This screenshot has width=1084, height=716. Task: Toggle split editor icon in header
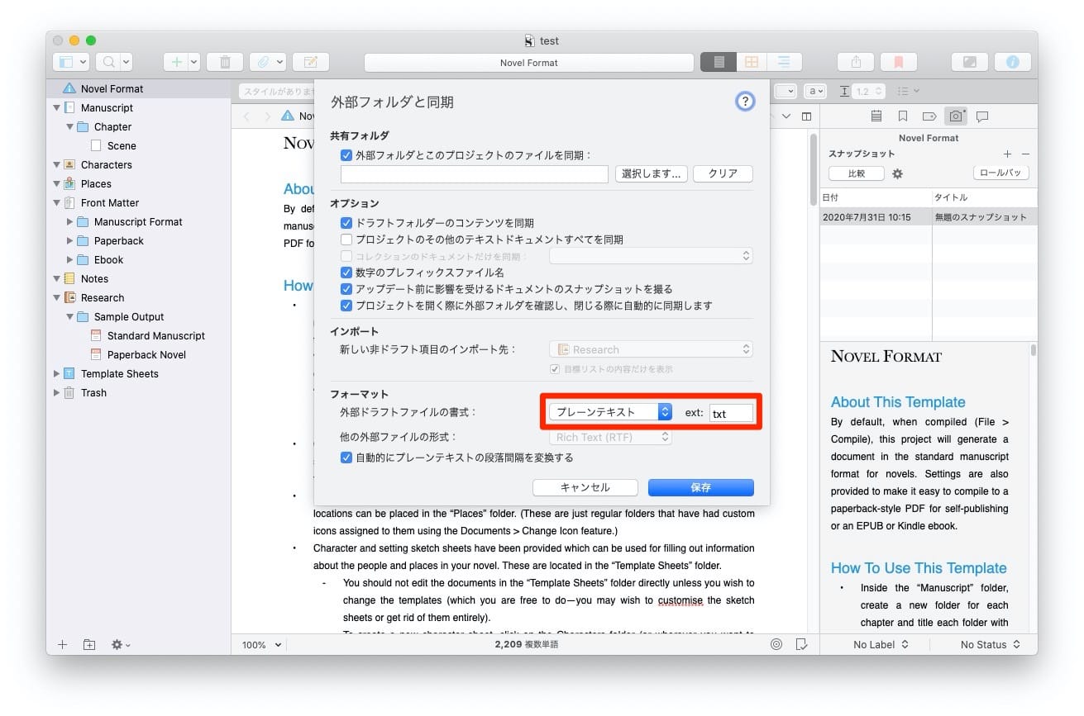806,116
